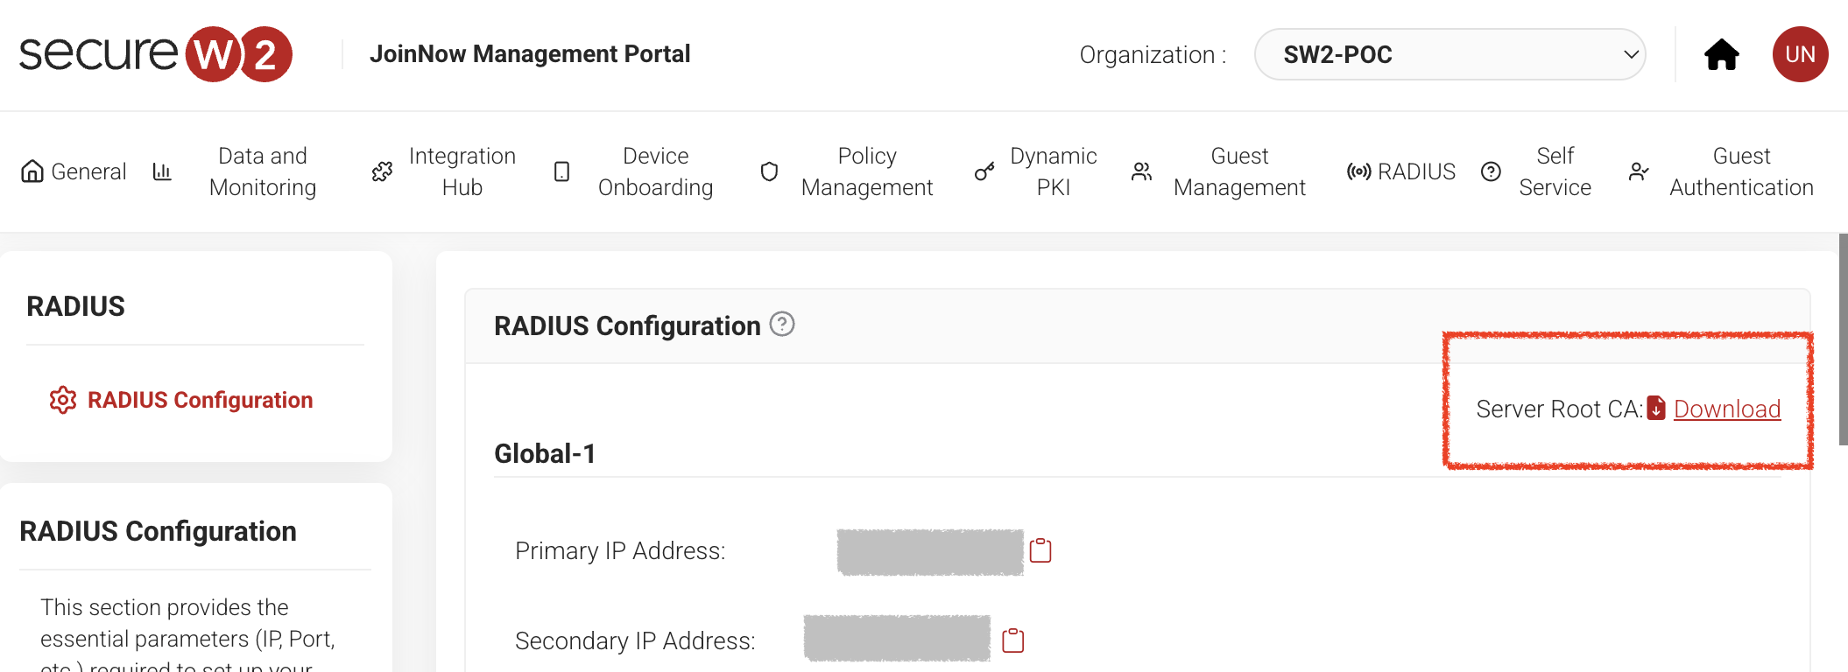Click the redacted Primary IP value
The height and width of the screenshot is (672, 1848).
(x=930, y=552)
